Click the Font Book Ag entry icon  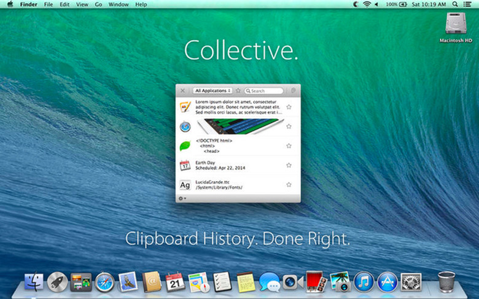(185, 185)
